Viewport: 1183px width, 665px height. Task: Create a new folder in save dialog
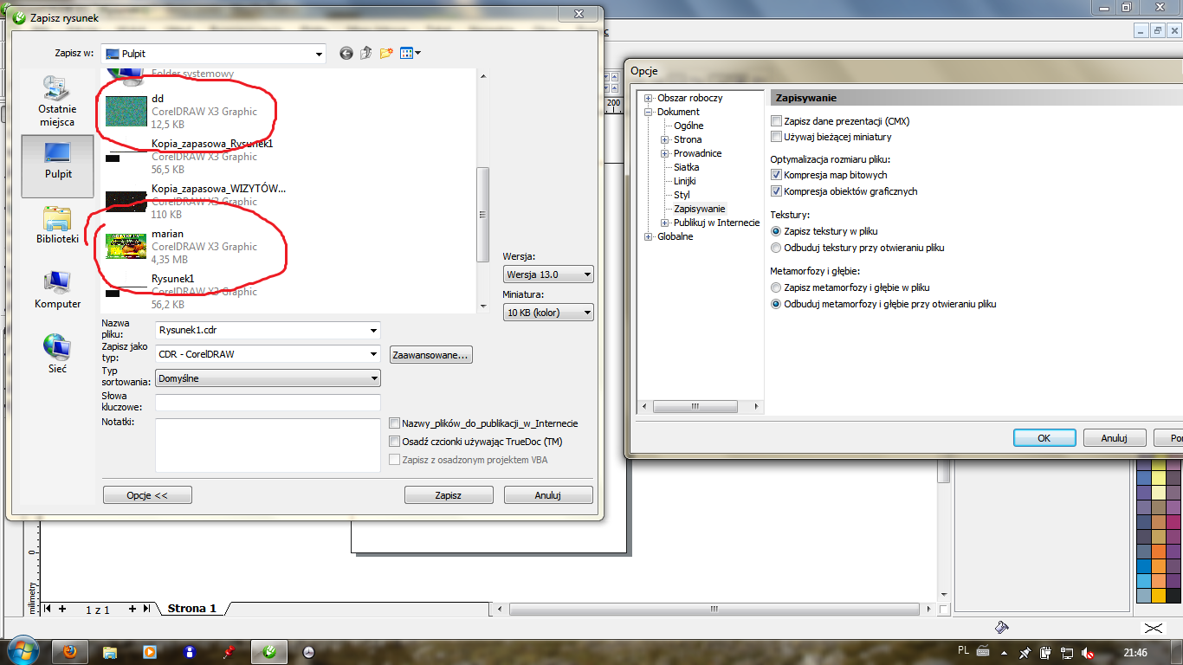click(385, 54)
